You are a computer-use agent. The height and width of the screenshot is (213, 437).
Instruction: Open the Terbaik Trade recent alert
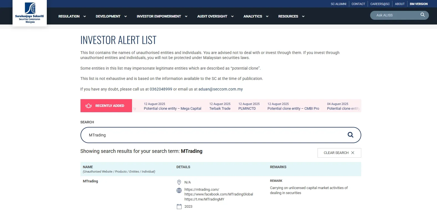[x=220, y=106]
